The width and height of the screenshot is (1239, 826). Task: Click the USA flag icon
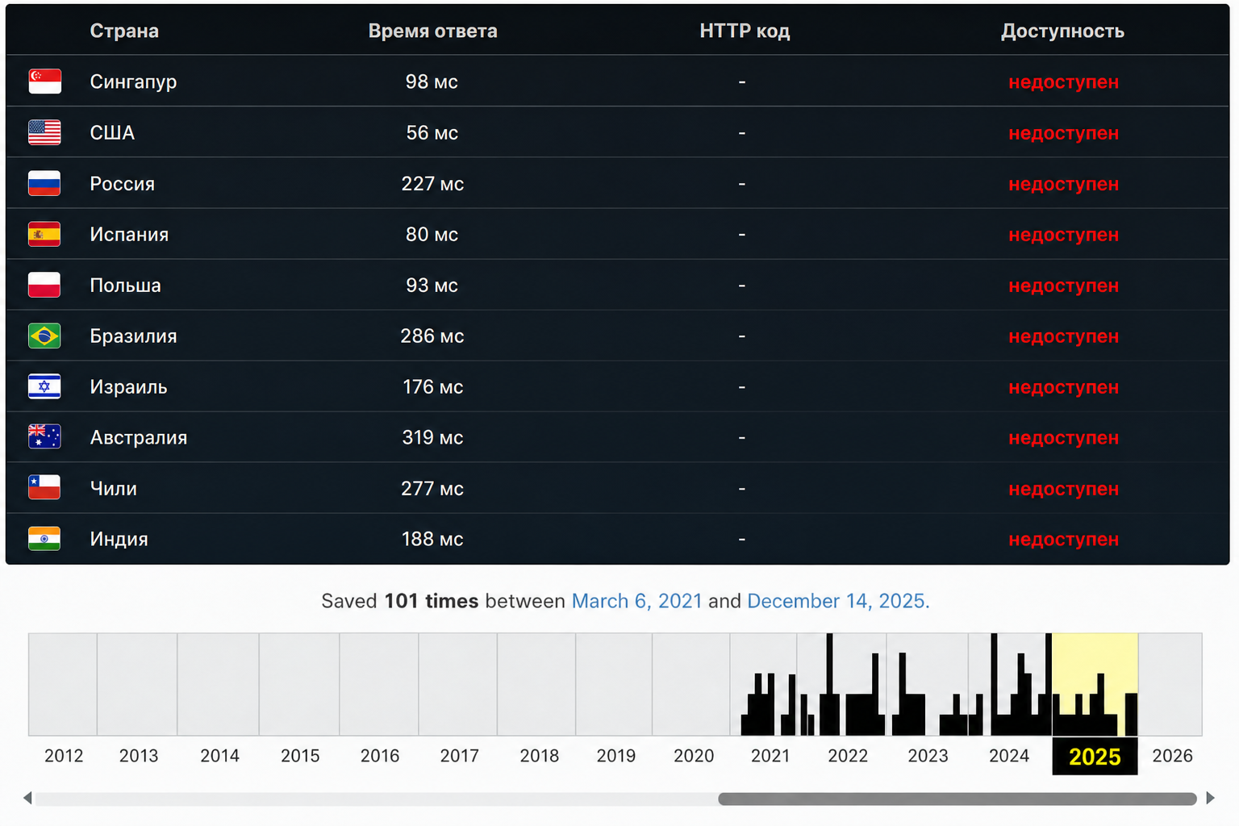click(44, 132)
